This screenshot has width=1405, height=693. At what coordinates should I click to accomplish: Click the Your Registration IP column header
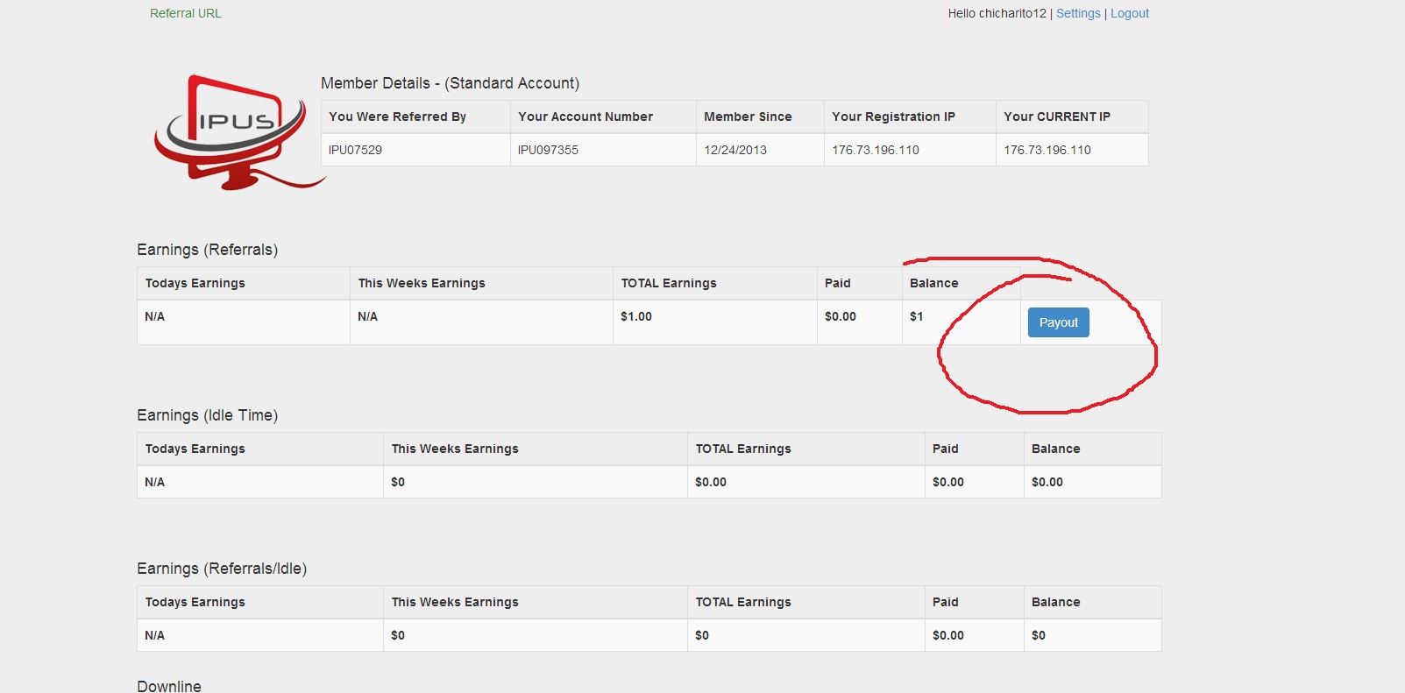tap(893, 117)
